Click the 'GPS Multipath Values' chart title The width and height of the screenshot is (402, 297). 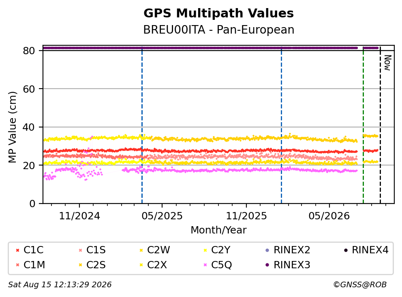click(218, 13)
